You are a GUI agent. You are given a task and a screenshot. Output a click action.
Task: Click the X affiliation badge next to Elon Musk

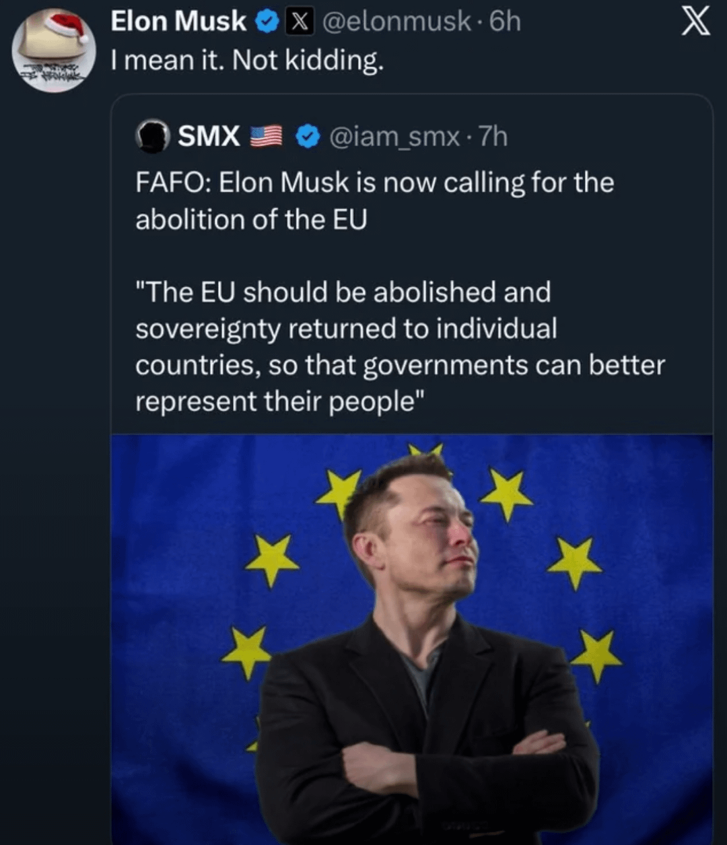click(x=297, y=22)
